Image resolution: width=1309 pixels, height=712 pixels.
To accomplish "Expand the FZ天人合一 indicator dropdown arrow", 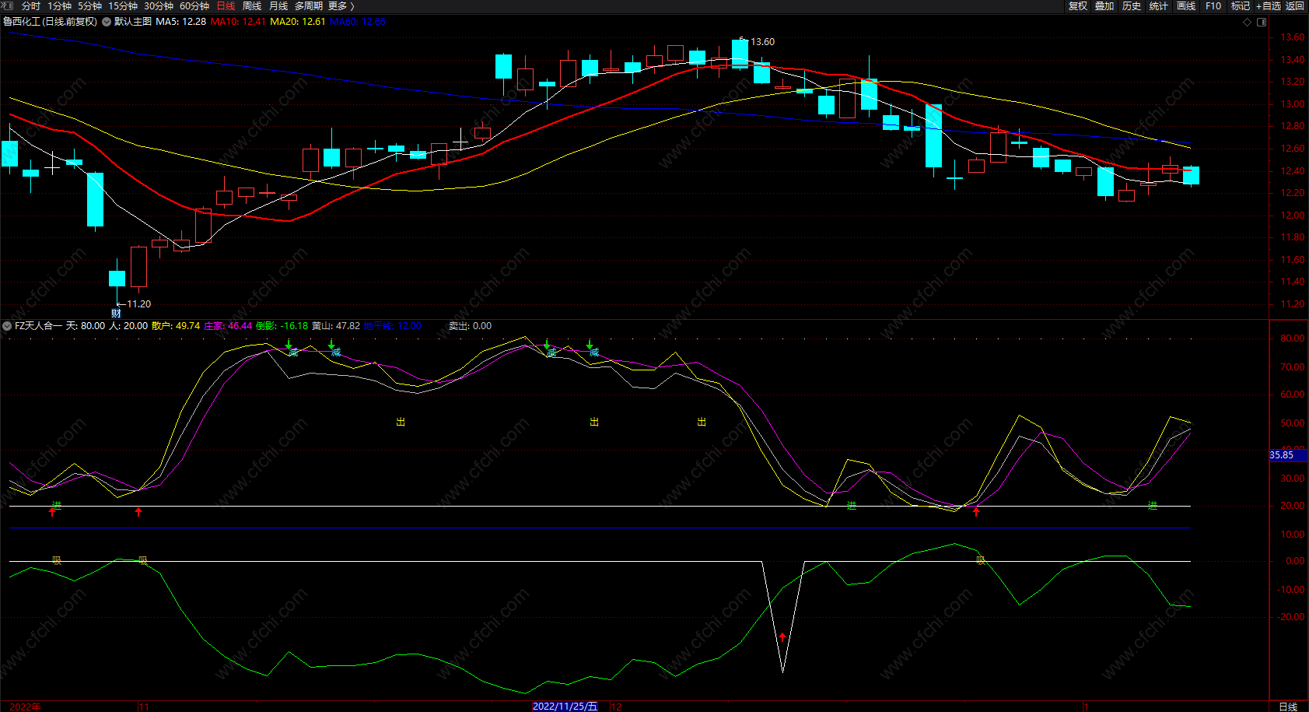I will [7, 326].
